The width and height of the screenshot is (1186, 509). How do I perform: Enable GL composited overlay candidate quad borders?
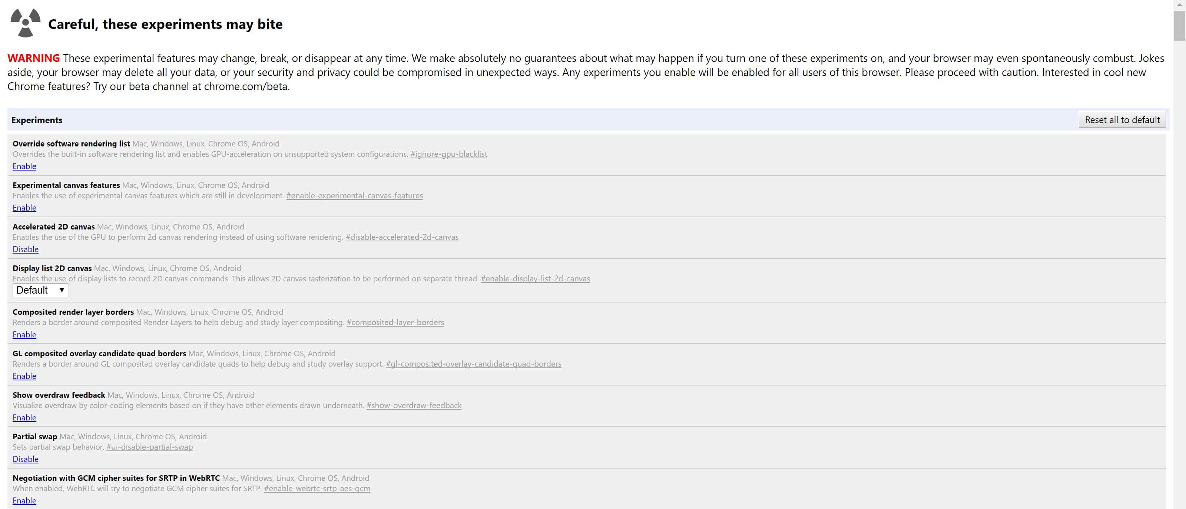coord(24,376)
